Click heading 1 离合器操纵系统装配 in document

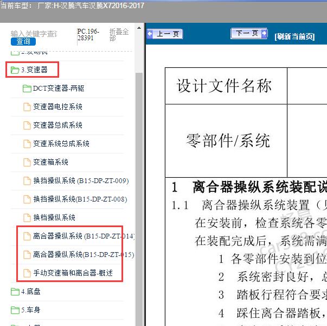(x=249, y=187)
